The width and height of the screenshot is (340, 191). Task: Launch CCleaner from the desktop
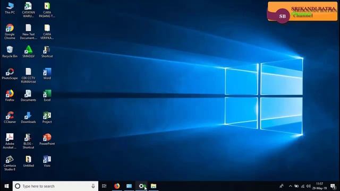tap(10, 117)
